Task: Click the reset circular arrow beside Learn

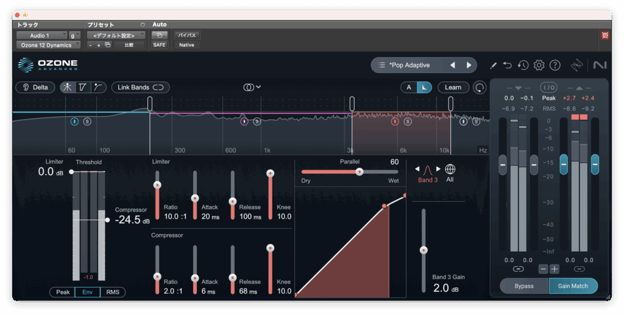Action: pos(480,88)
